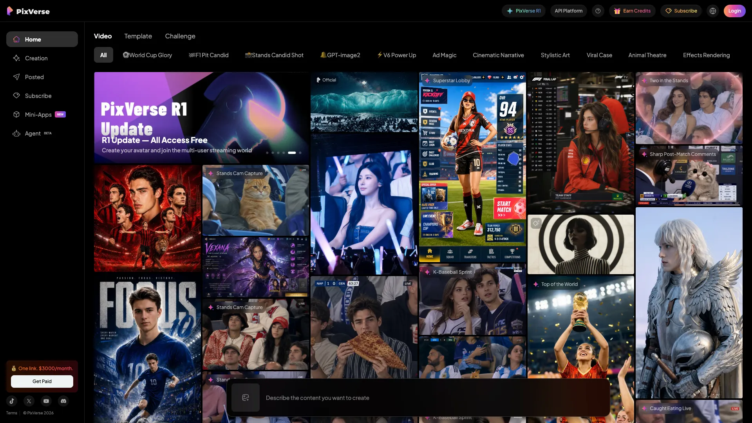Filter by F1 Pit Candid
Image resolution: width=752 pixels, height=423 pixels.
click(x=209, y=55)
